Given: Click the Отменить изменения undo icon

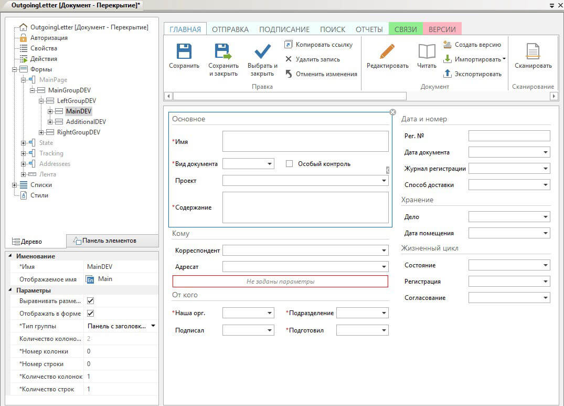Looking at the screenshot, I should [x=289, y=74].
